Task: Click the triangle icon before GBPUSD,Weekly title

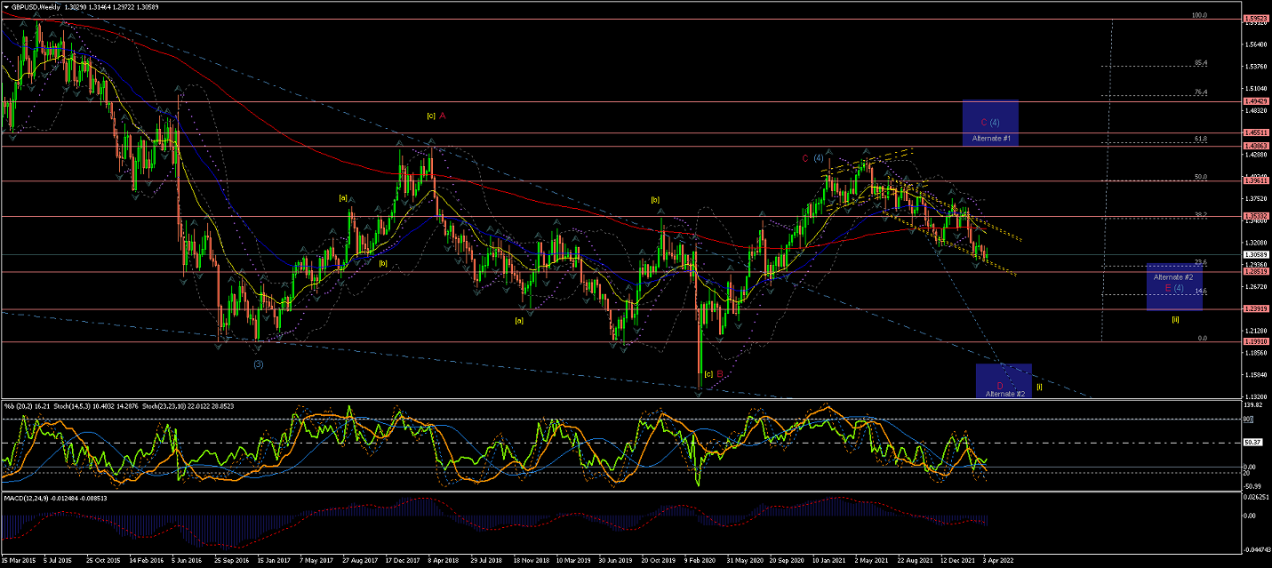Action: coord(6,6)
